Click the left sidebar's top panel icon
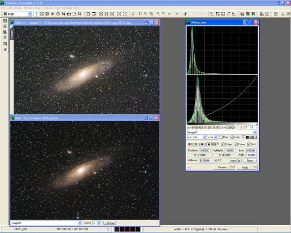The height and width of the screenshot is (233, 291). [x=5, y=21]
